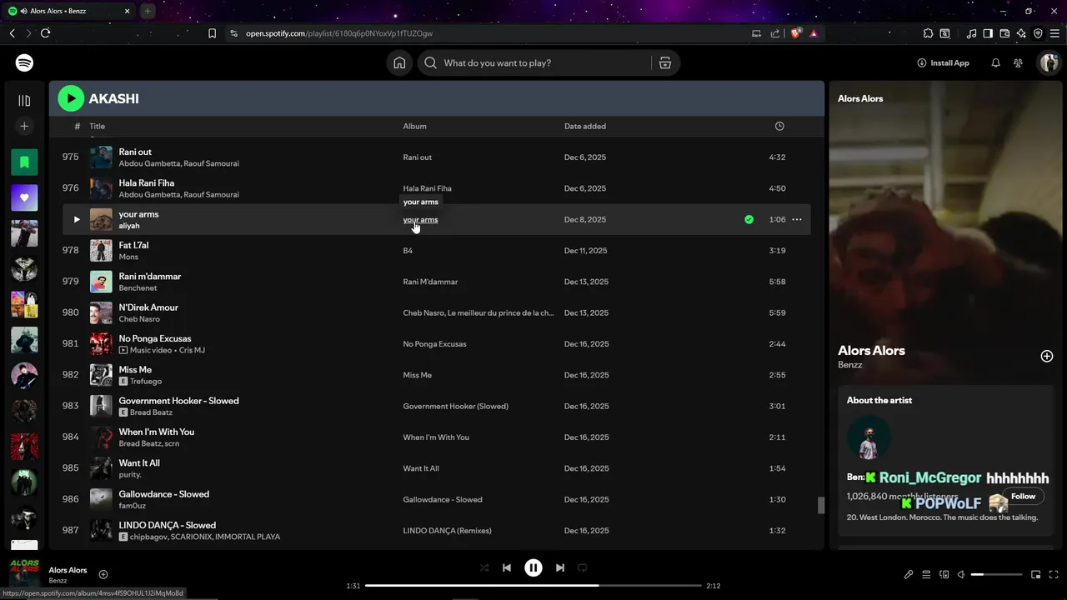Skip to previous track
The image size is (1067, 600).
click(506, 567)
